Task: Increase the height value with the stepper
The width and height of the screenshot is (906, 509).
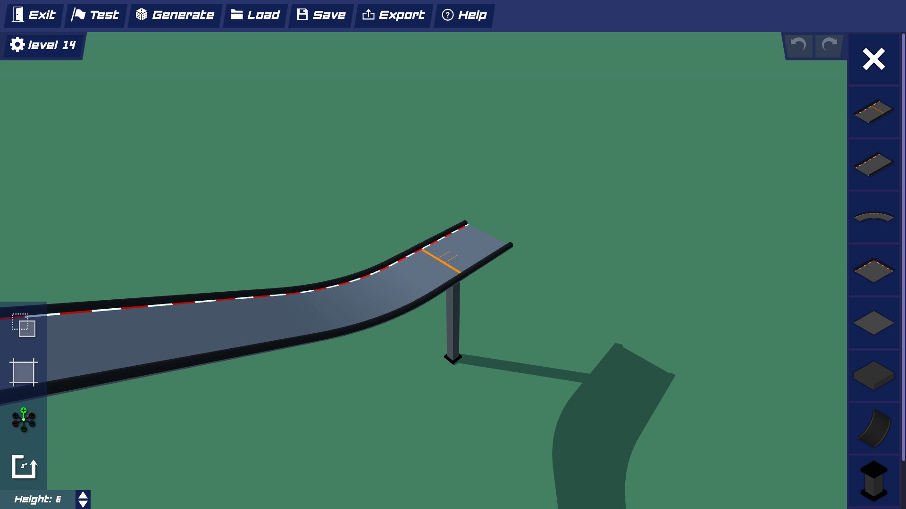Action: point(82,494)
